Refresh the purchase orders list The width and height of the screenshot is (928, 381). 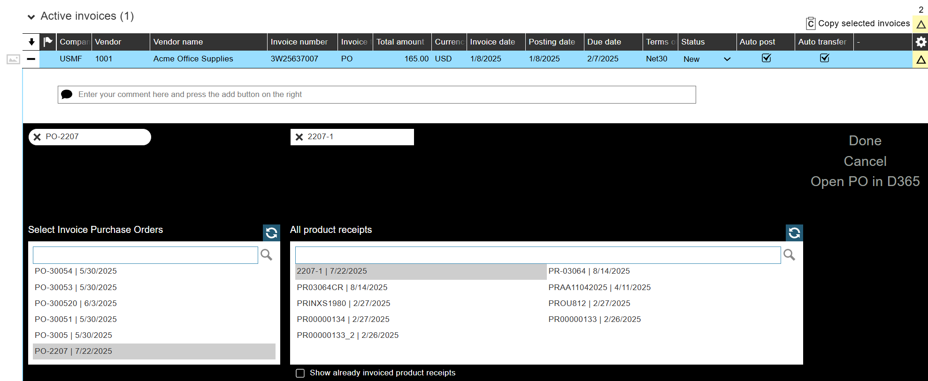click(x=271, y=233)
